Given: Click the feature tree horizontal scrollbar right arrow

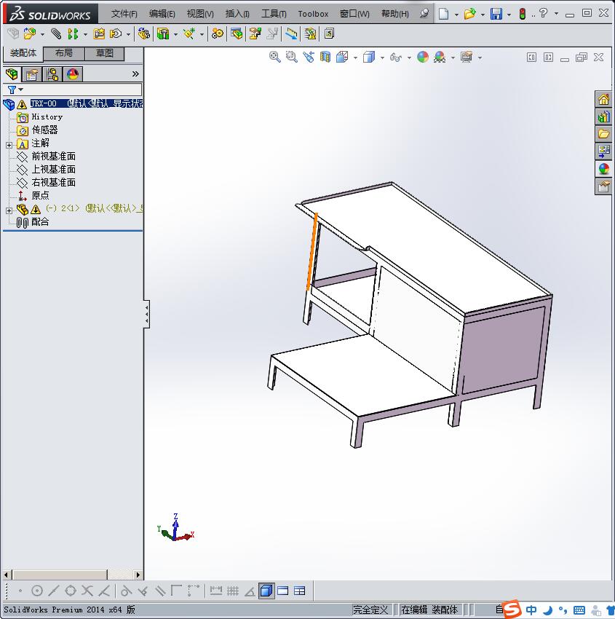Looking at the screenshot, I should 138,575.
